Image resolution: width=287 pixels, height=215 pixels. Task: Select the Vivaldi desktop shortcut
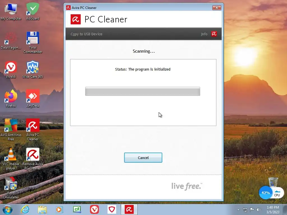pyautogui.click(x=11, y=70)
